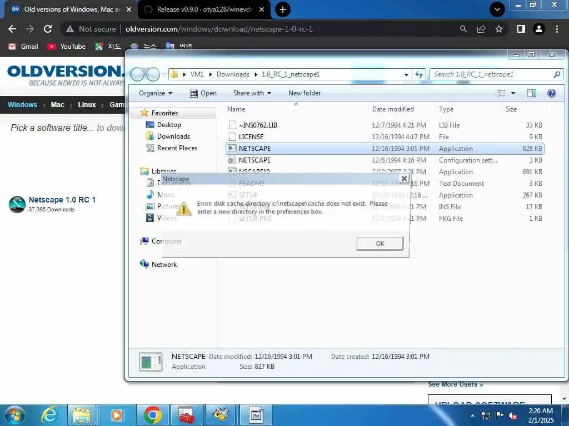This screenshot has width=569, height=426.
Task: Open the 지도 maps bookmark
Action: (x=108, y=47)
